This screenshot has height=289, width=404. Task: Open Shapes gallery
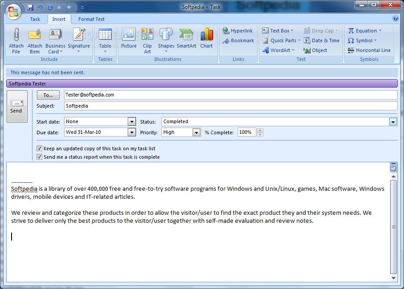pos(166,41)
